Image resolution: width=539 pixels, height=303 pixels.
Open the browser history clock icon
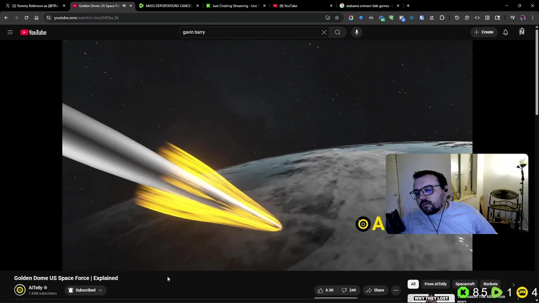pos(457,18)
